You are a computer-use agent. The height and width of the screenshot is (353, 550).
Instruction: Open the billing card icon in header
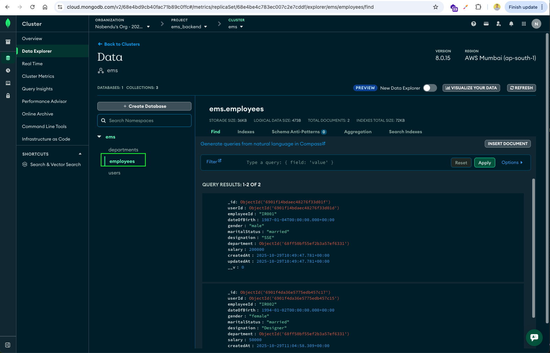486,24
